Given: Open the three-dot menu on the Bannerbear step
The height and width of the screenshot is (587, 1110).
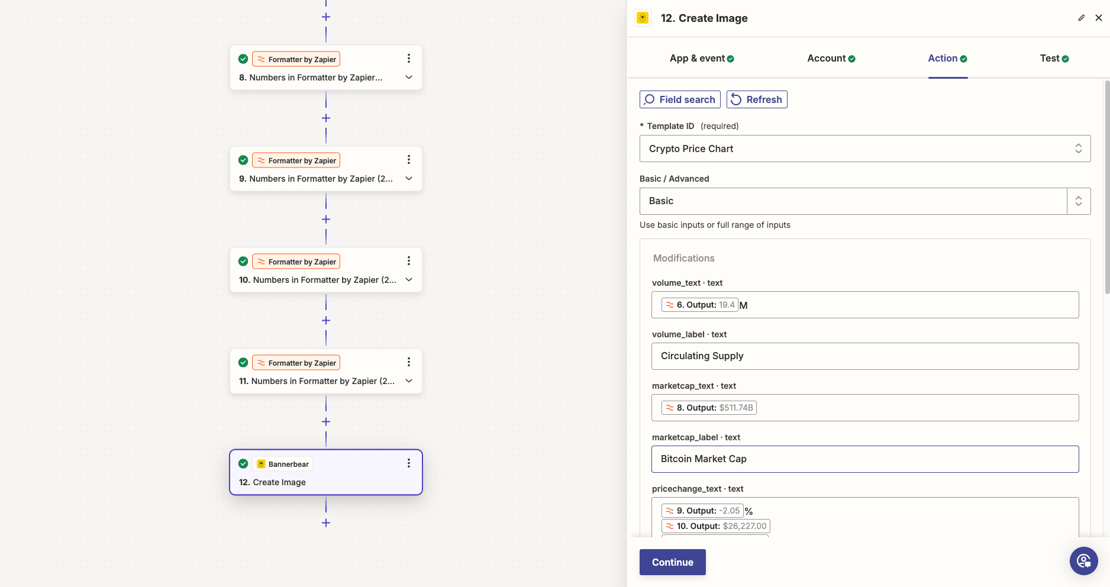Looking at the screenshot, I should 408,463.
